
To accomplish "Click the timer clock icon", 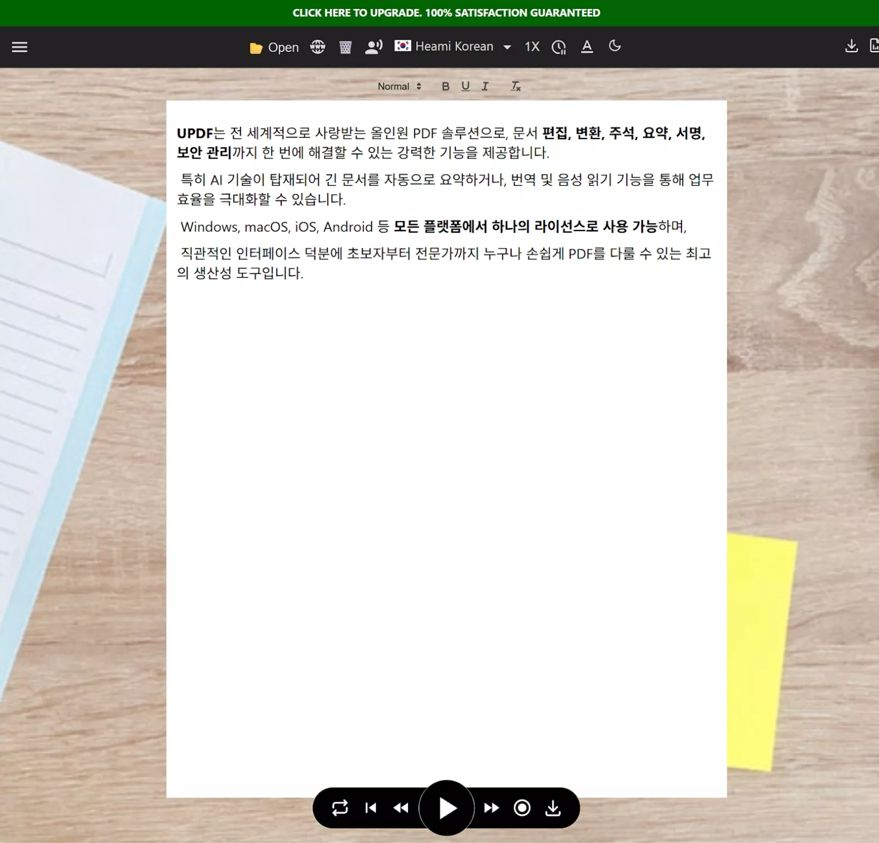I will tap(559, 47).
